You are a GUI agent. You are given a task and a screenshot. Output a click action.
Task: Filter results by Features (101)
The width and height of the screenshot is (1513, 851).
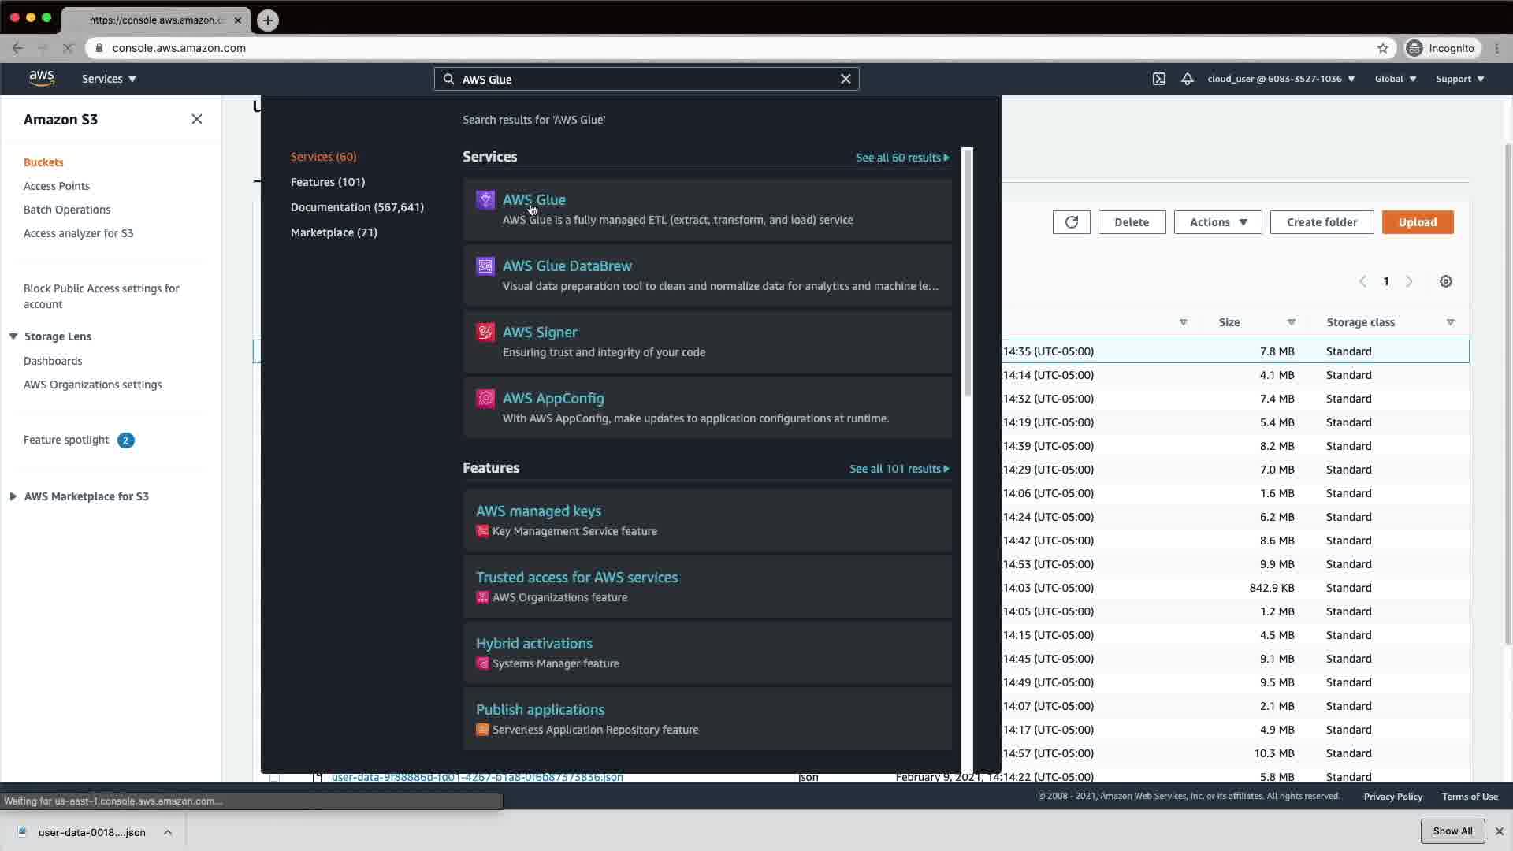tap(327, 182)
